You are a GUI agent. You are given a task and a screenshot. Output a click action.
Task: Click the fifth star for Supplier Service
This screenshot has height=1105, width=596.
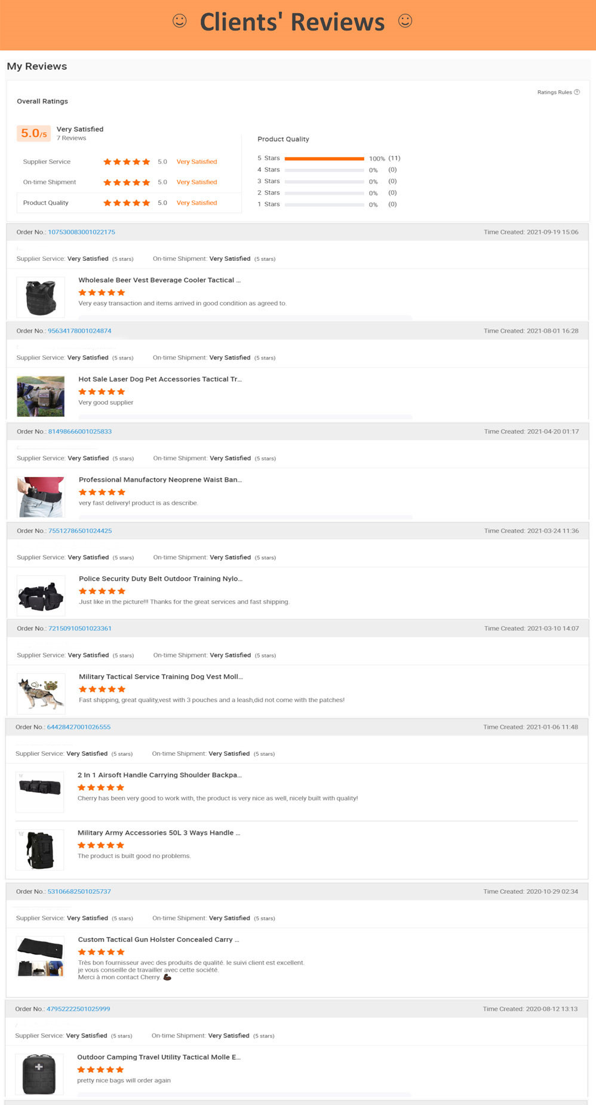coord(145,161)
